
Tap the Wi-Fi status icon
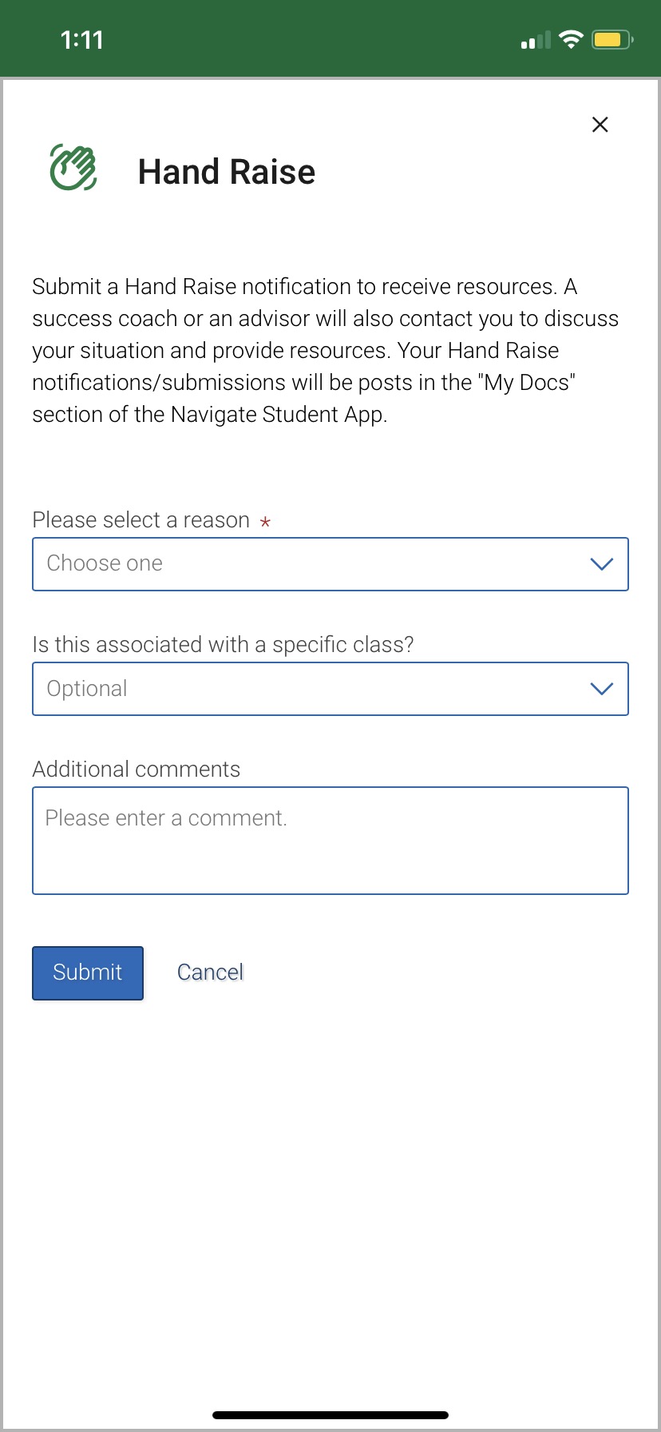[571, 39]
